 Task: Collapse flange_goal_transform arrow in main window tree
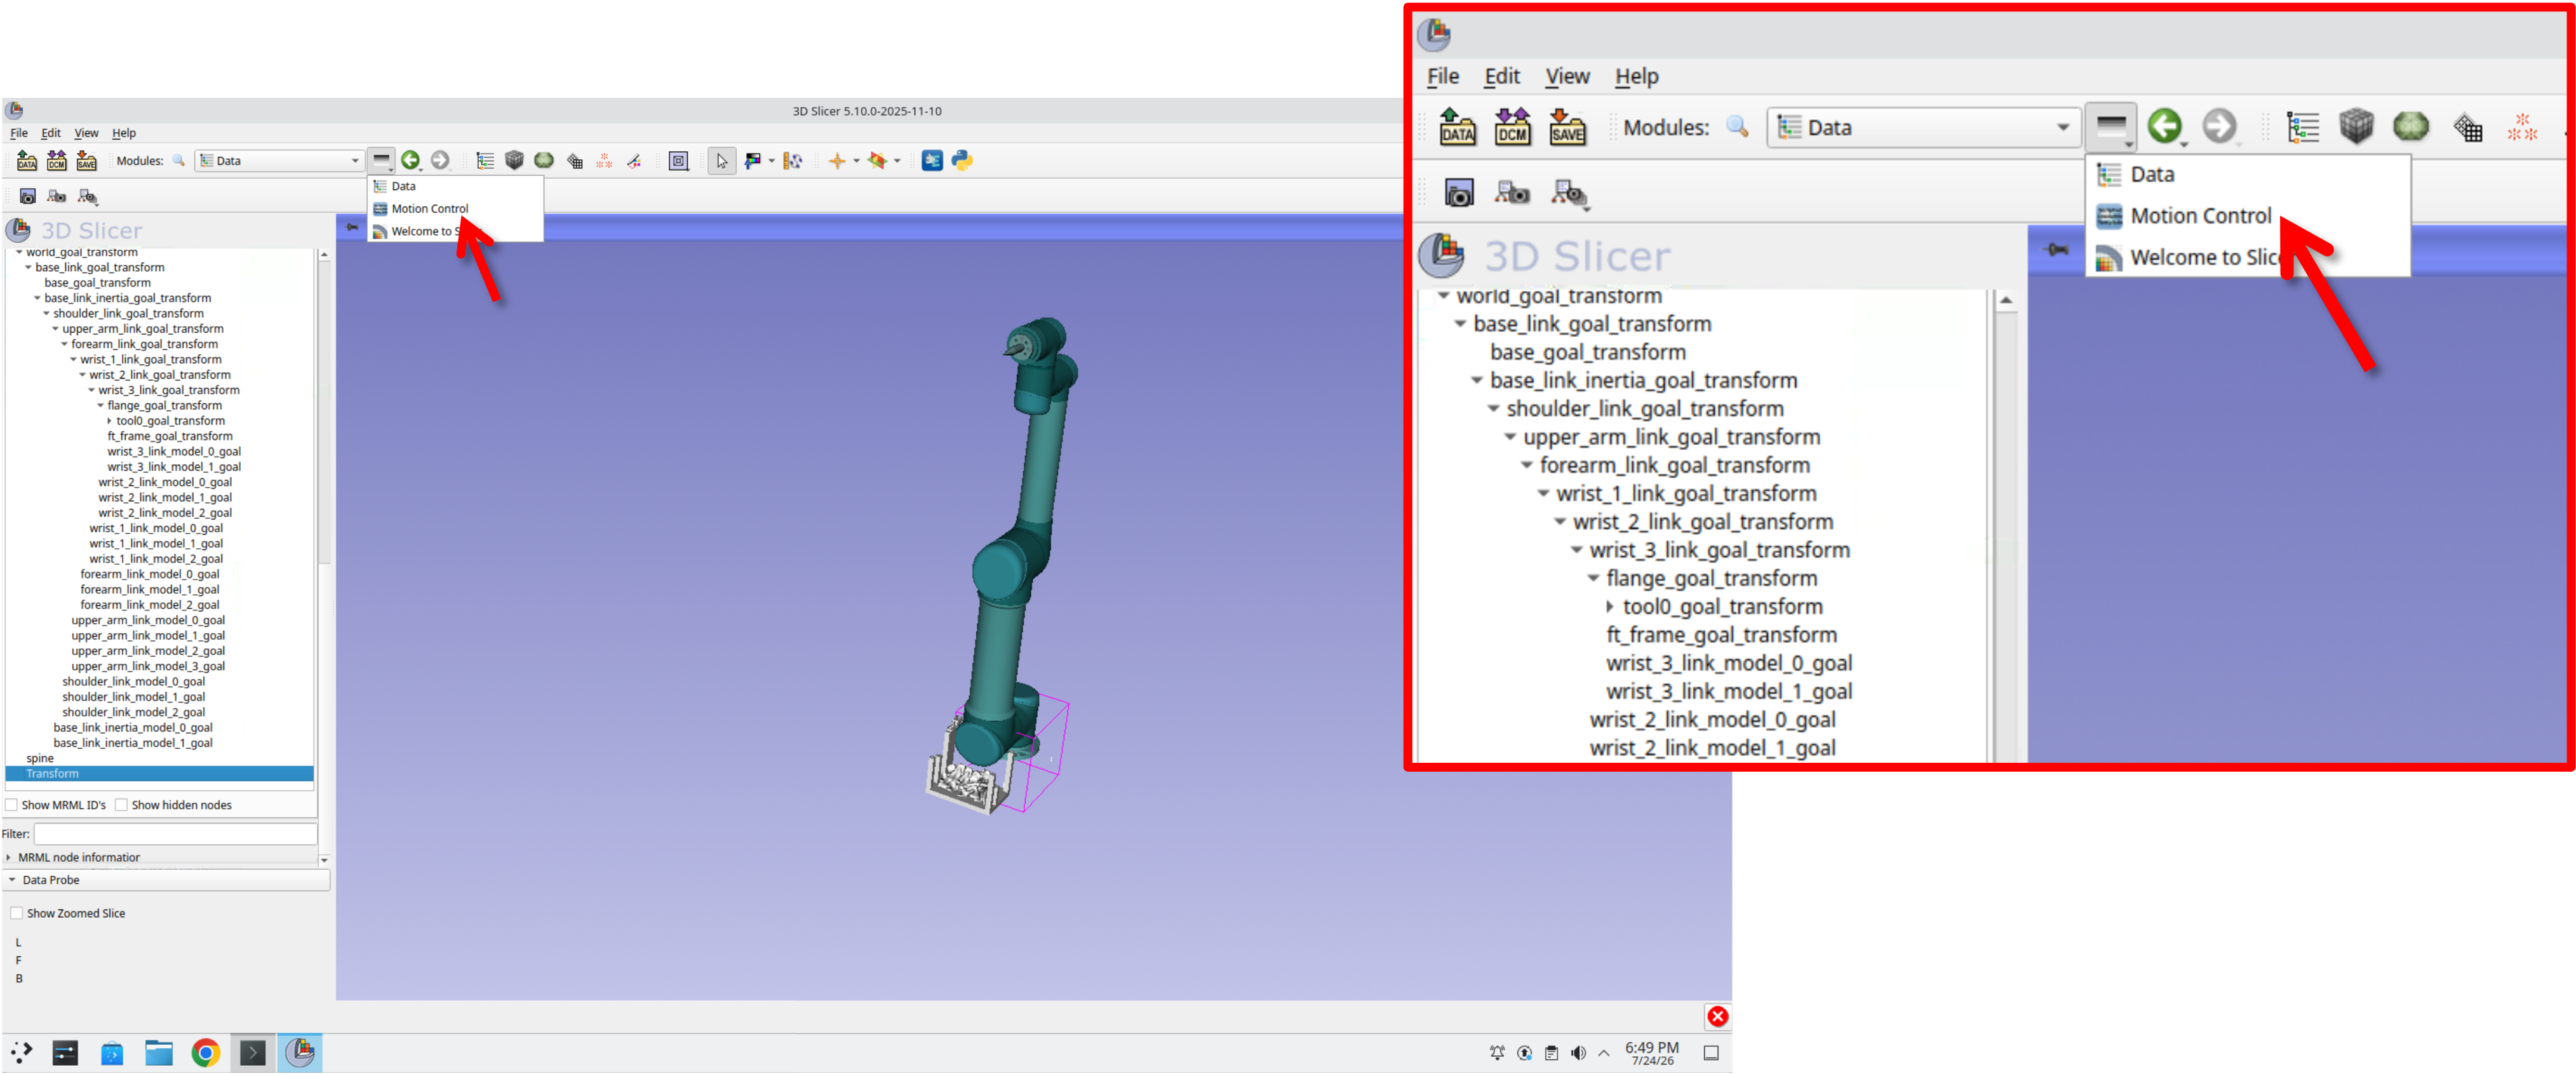pyautogui.click(x=100, y=406)
